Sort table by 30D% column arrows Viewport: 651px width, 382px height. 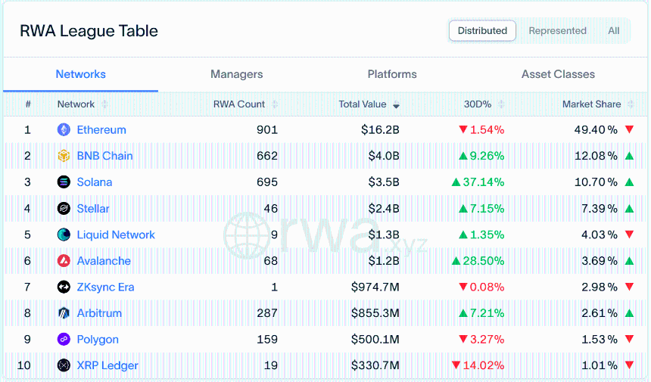[501, 104]
